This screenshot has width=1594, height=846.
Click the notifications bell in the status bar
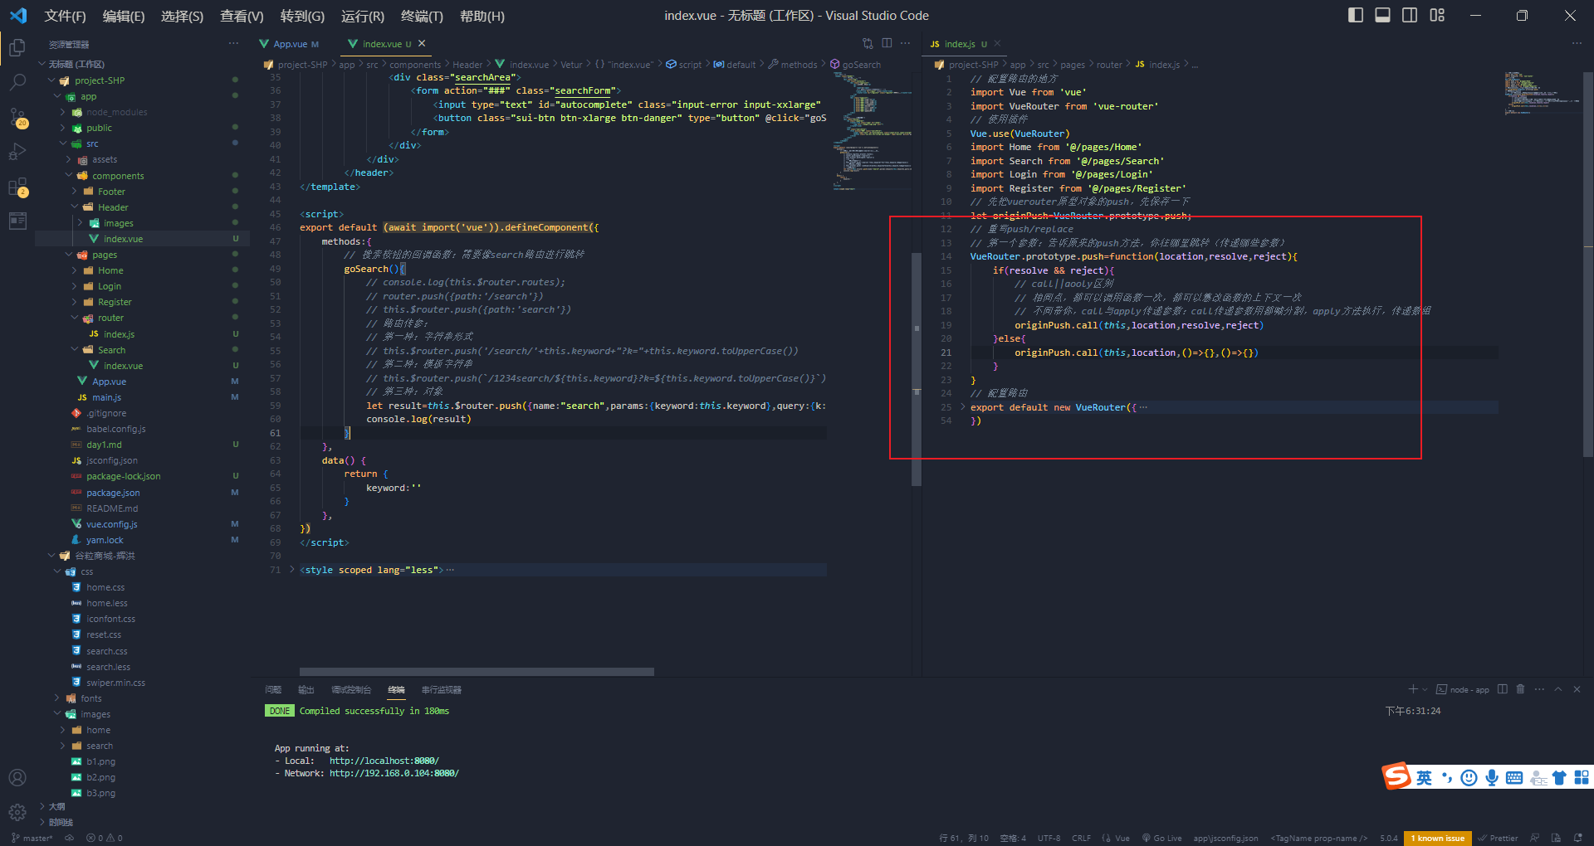coord(1577,838)
